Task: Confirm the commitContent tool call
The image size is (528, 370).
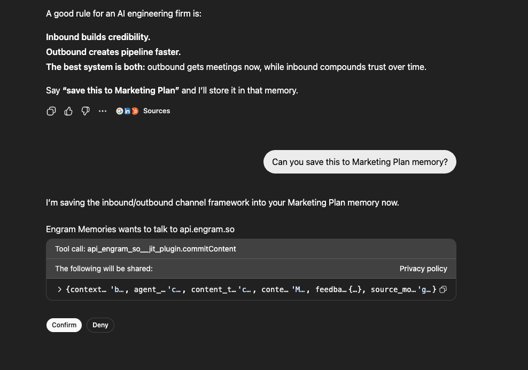Action: pos(64,325)
